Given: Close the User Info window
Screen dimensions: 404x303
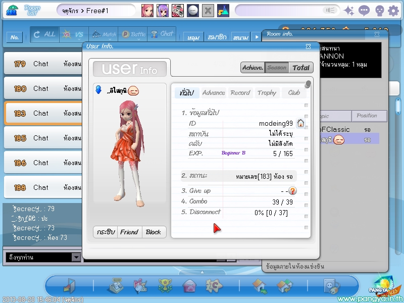Looking at the screenshot, I should coord(308,46).
